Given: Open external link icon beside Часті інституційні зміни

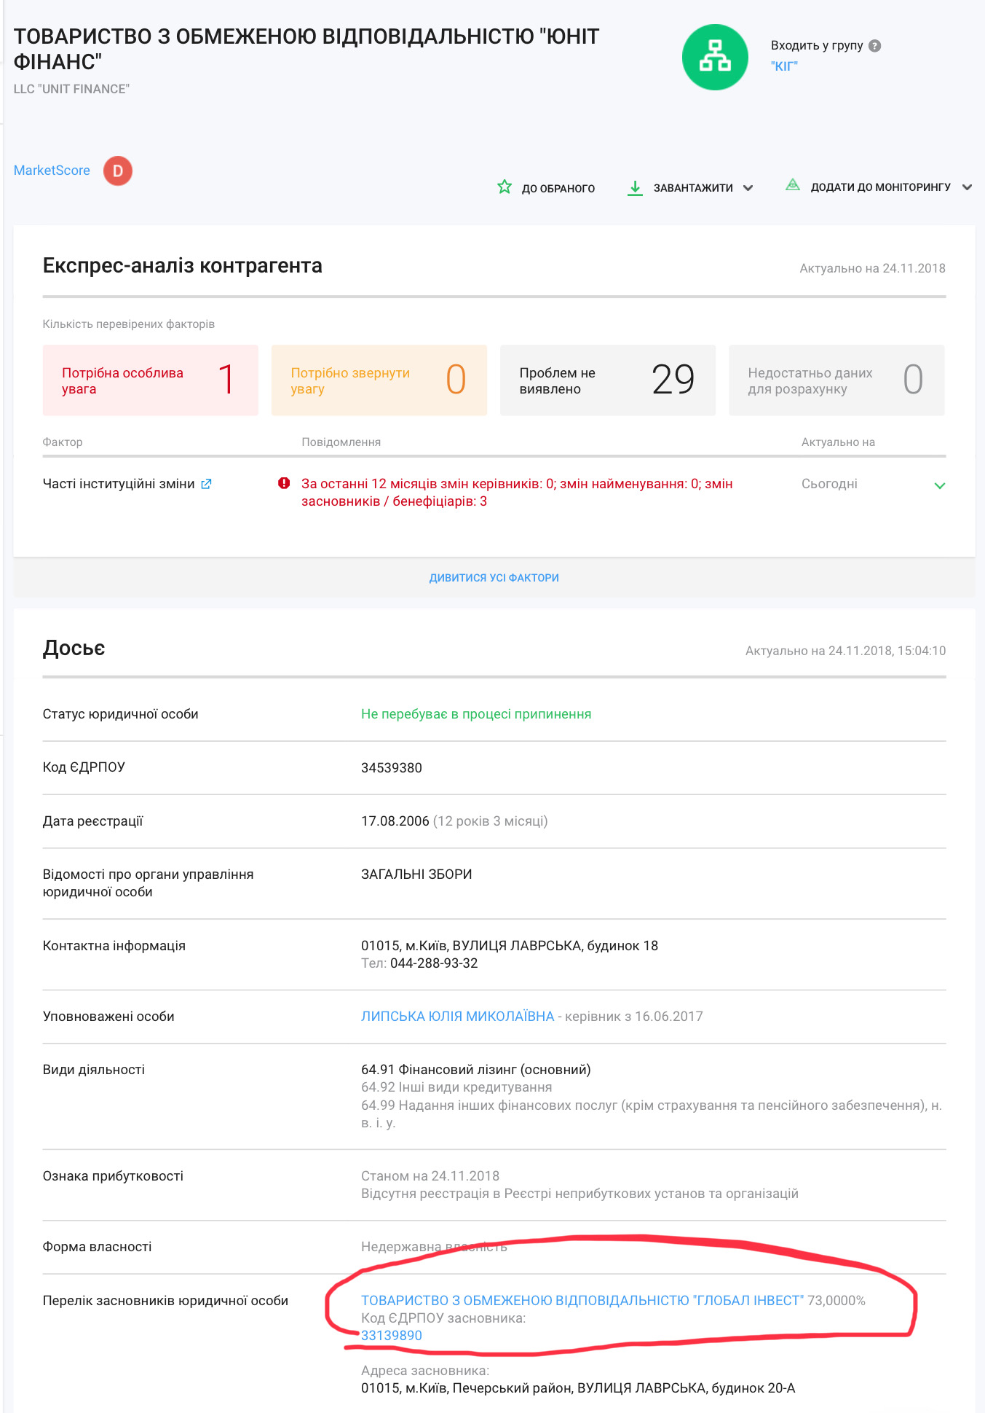Looking at the screenshot, I should click(x=206, y=484).
